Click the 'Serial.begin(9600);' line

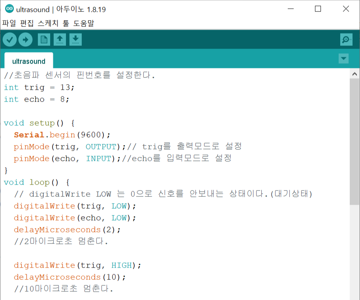(62, 135)
